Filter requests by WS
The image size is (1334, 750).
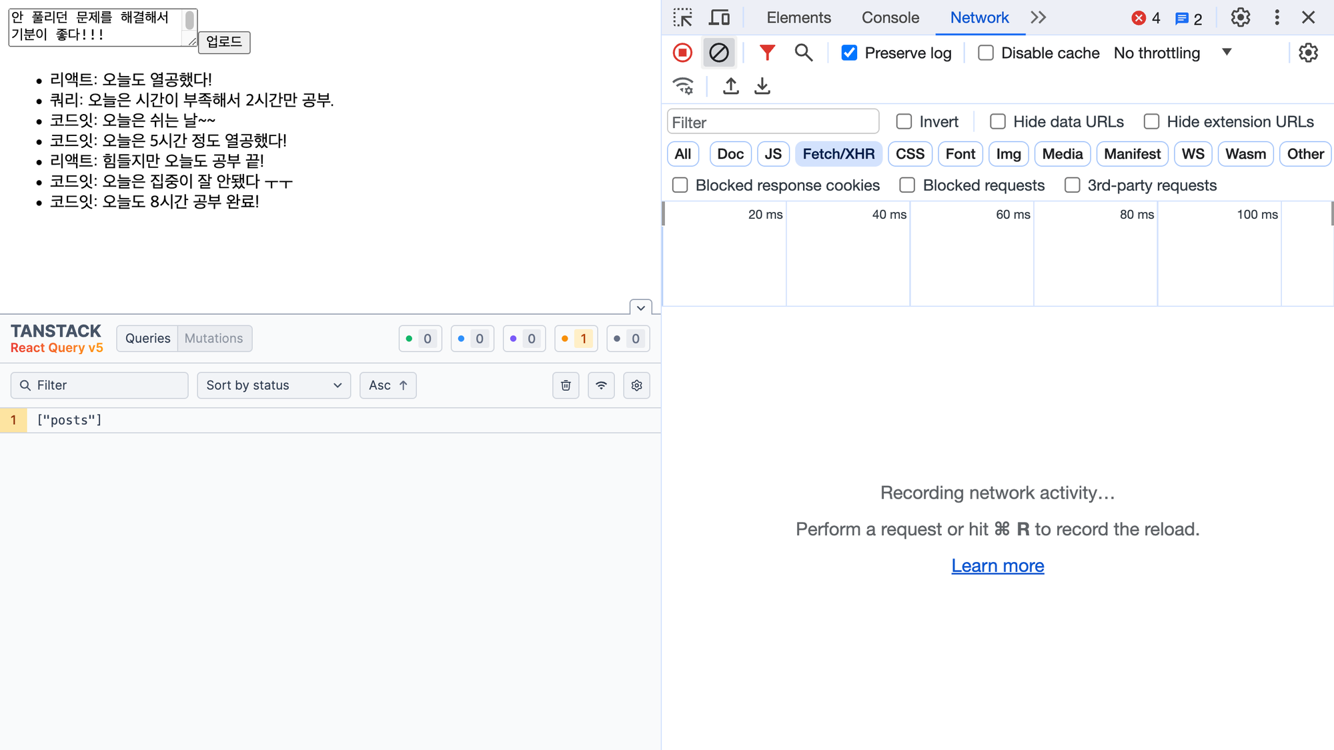click(x=1193, y=154)
